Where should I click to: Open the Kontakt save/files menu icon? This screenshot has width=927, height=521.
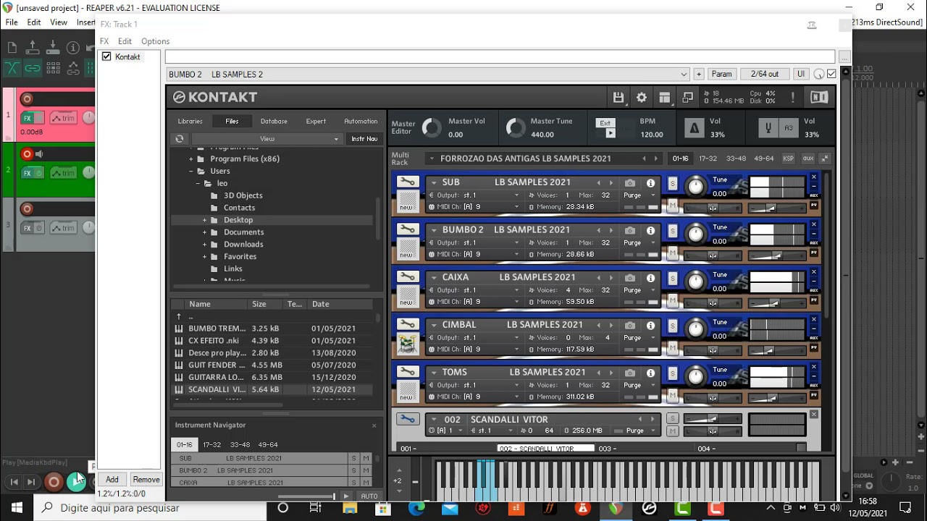618,98
